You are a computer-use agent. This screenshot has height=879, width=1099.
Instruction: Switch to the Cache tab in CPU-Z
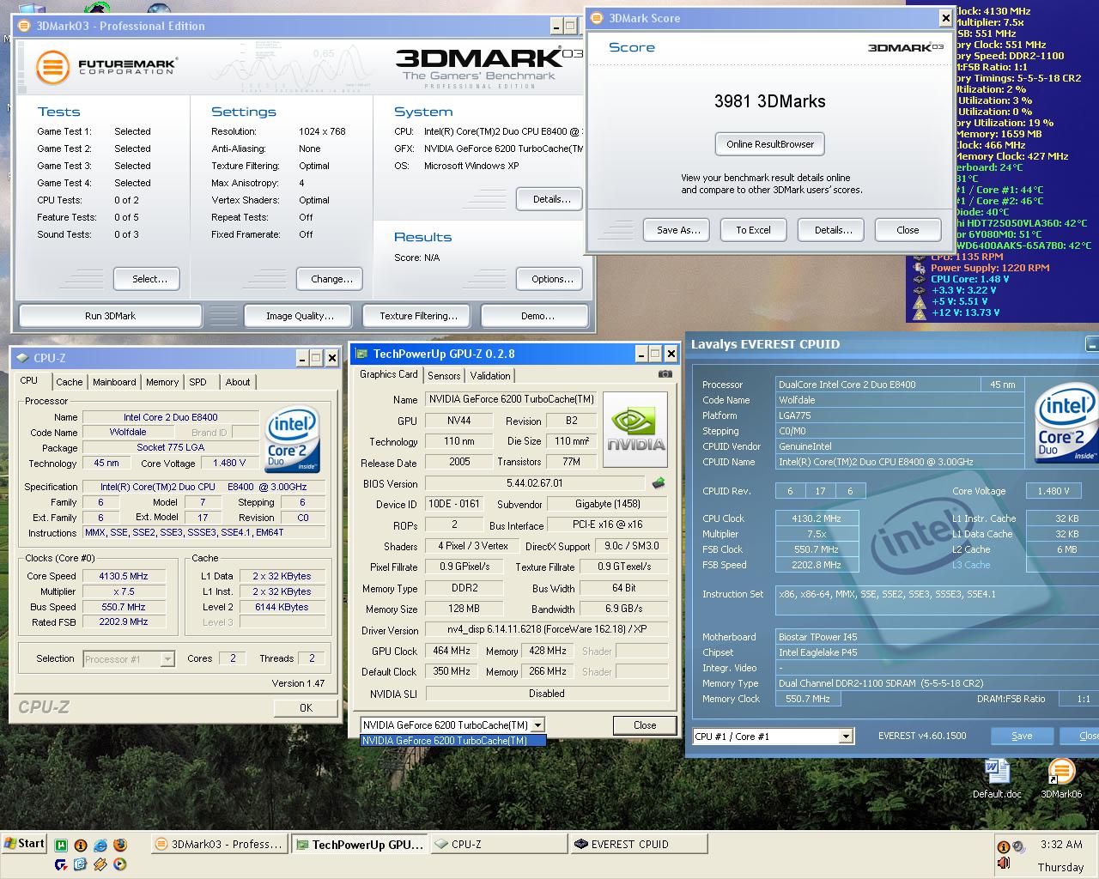click(x=70, y=382)
